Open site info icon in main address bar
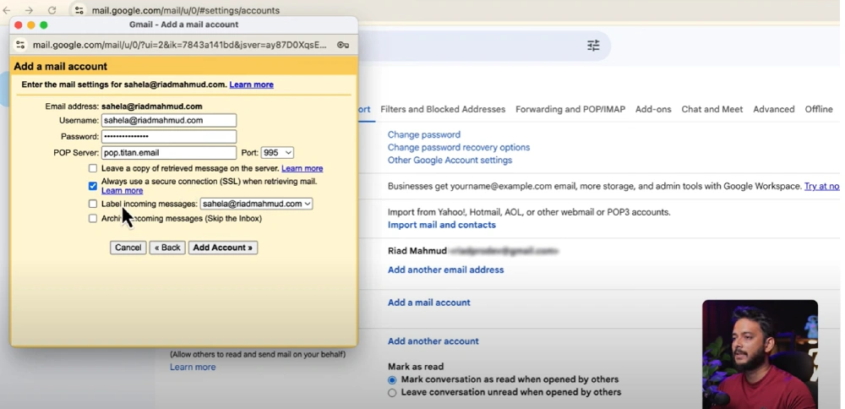The image size is (845, 409). pyautogui.click(x=79, y=10)
